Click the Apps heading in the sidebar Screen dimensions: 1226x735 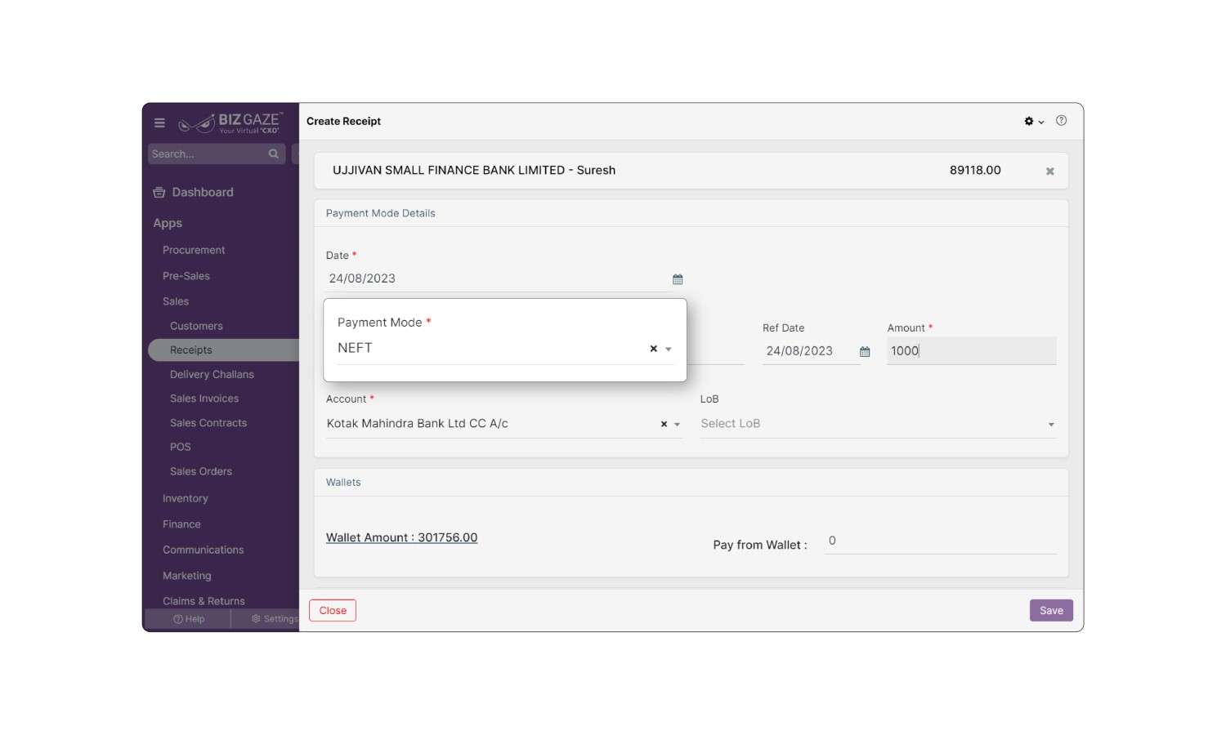pyautogui.click(x=168, y=223)
